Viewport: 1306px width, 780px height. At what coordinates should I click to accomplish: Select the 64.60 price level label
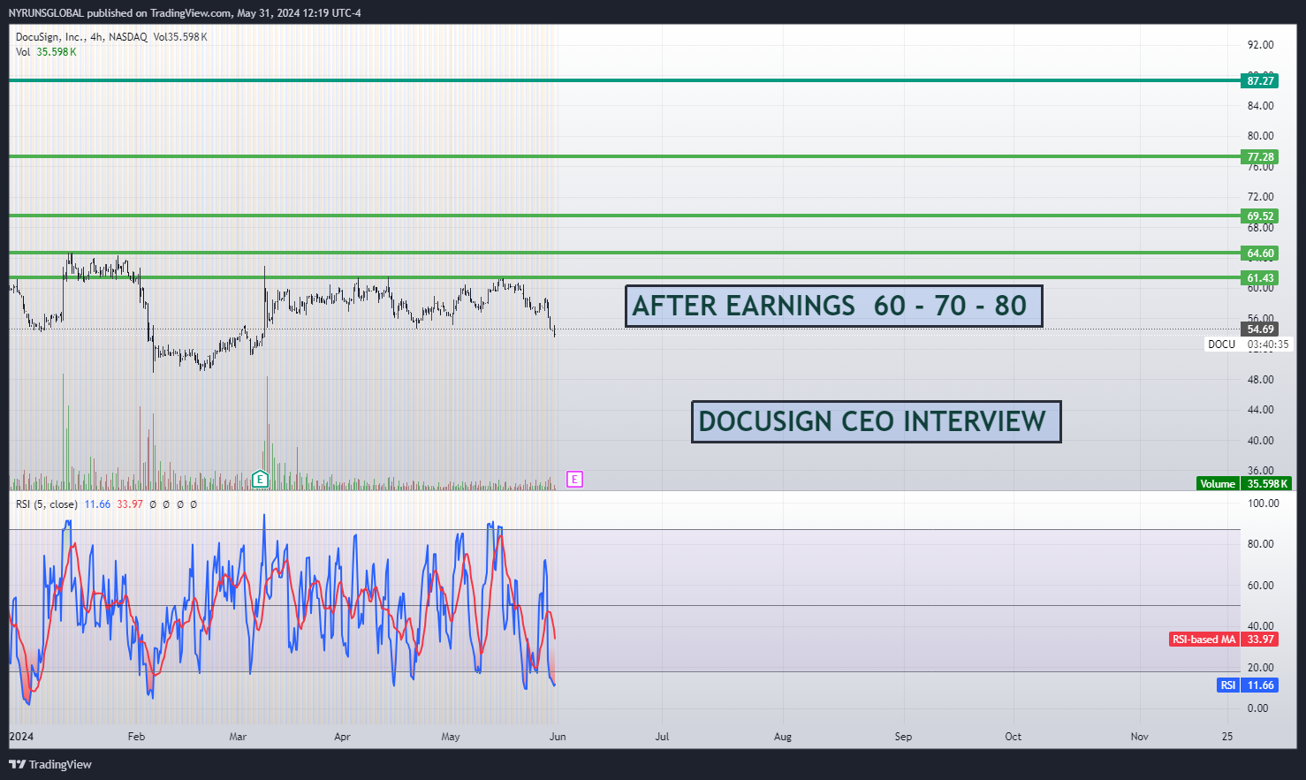tap(1260, 254)
